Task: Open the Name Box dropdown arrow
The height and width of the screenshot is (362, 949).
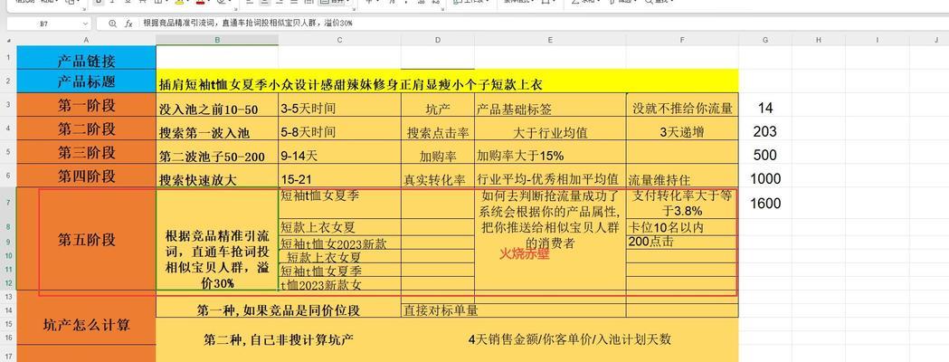Action: click(85, 24)
